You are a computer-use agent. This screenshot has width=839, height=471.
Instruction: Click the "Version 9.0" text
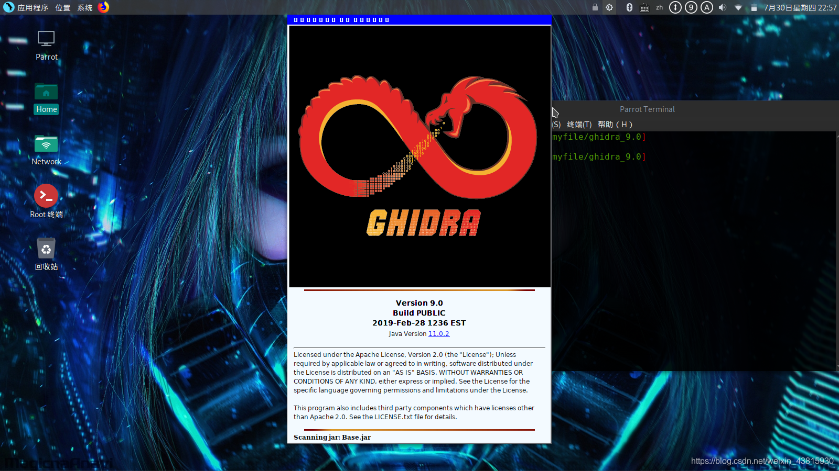pyautogui.click(x=419, y=303)
